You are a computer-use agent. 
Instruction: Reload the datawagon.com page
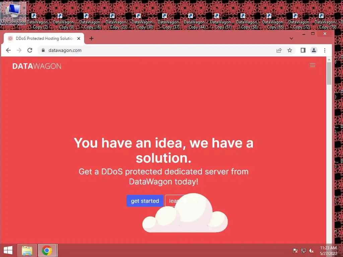30,50
